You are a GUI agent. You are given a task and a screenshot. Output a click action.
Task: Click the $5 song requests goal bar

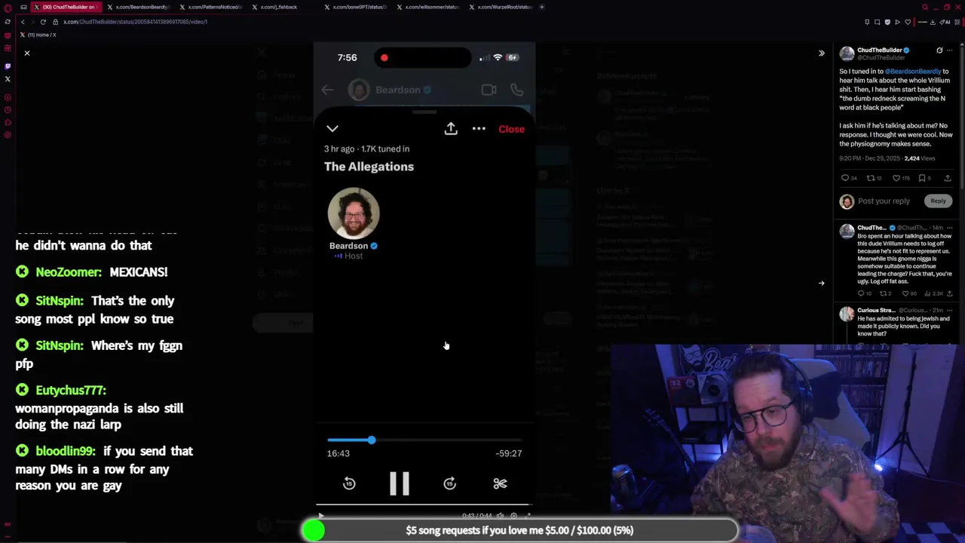(519, 530)
